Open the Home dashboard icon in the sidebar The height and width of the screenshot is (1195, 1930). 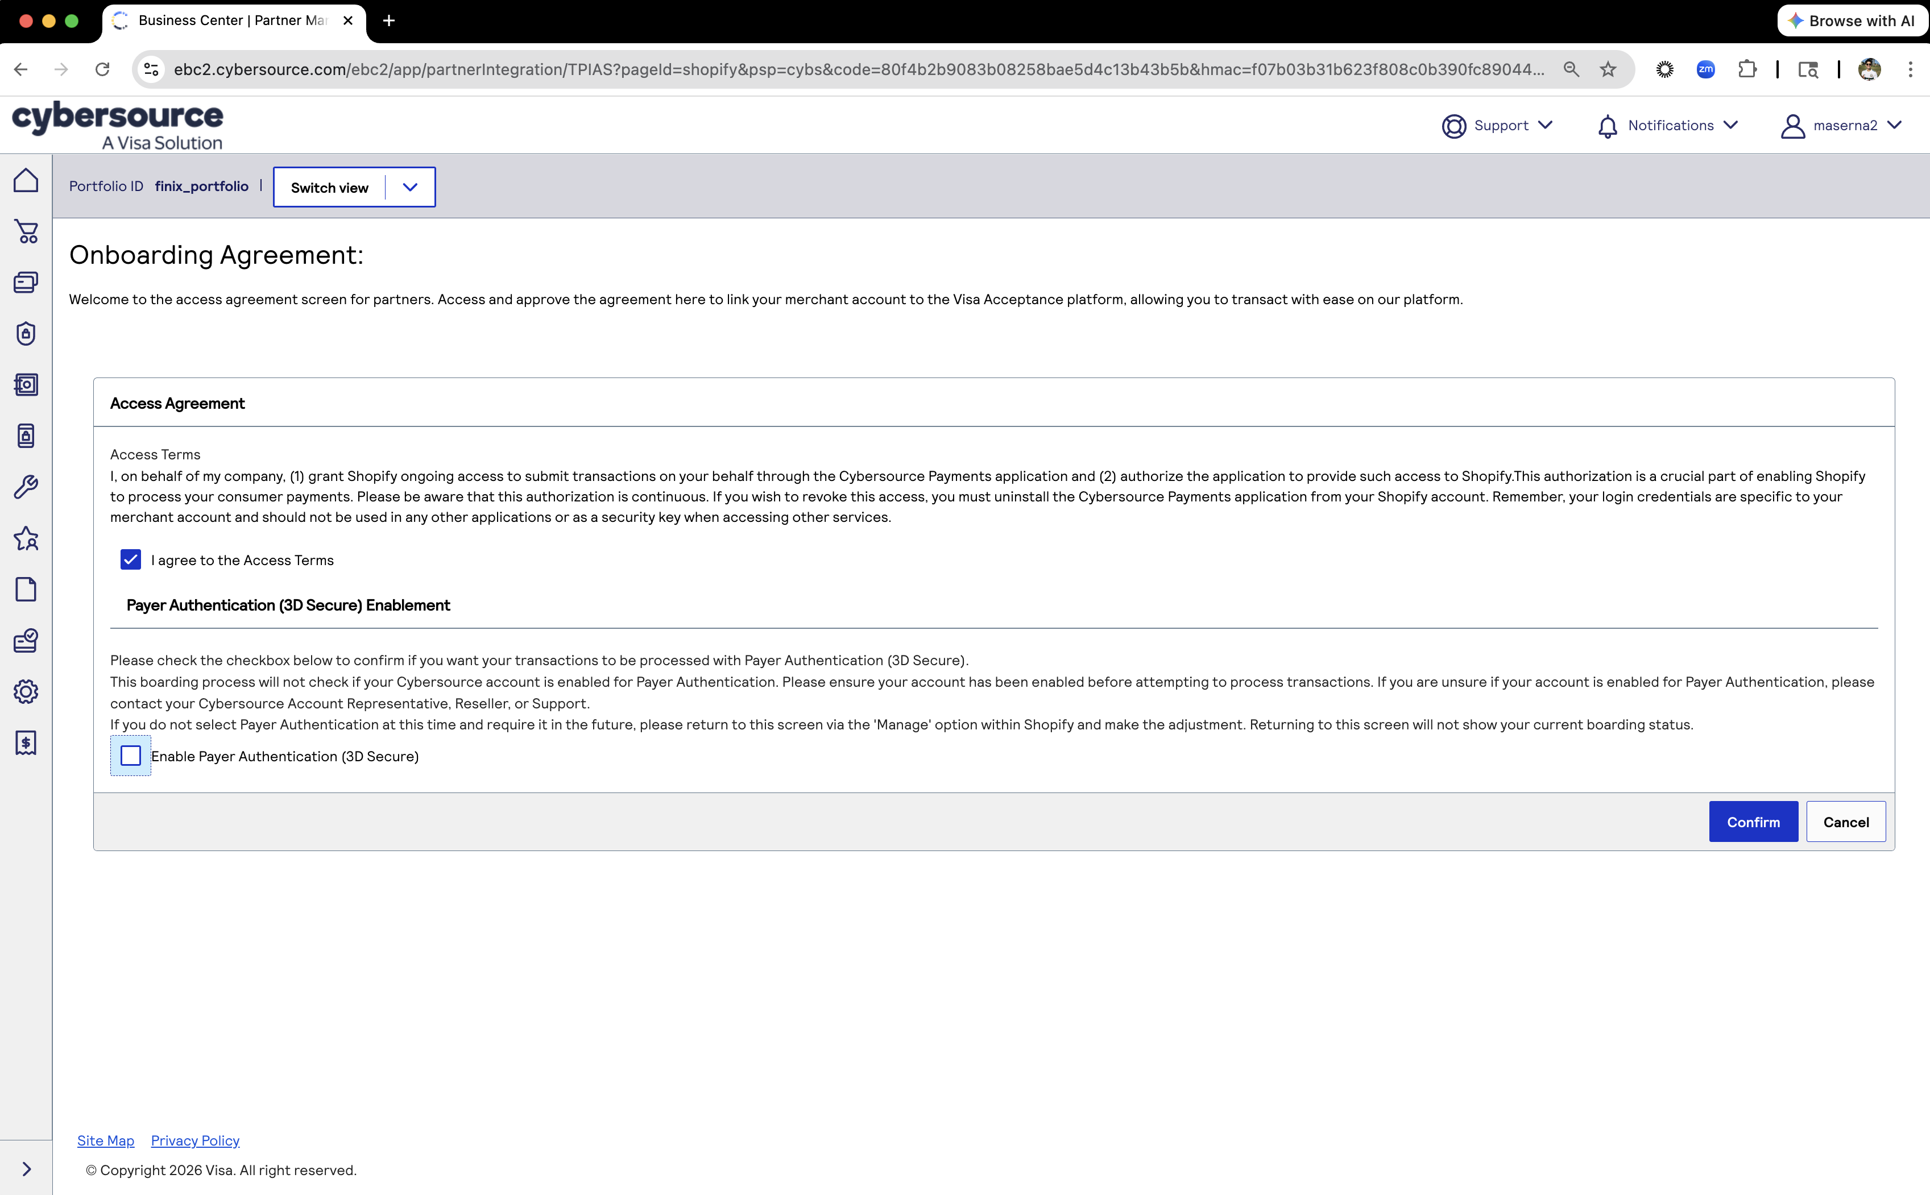(x=26, y=180)
